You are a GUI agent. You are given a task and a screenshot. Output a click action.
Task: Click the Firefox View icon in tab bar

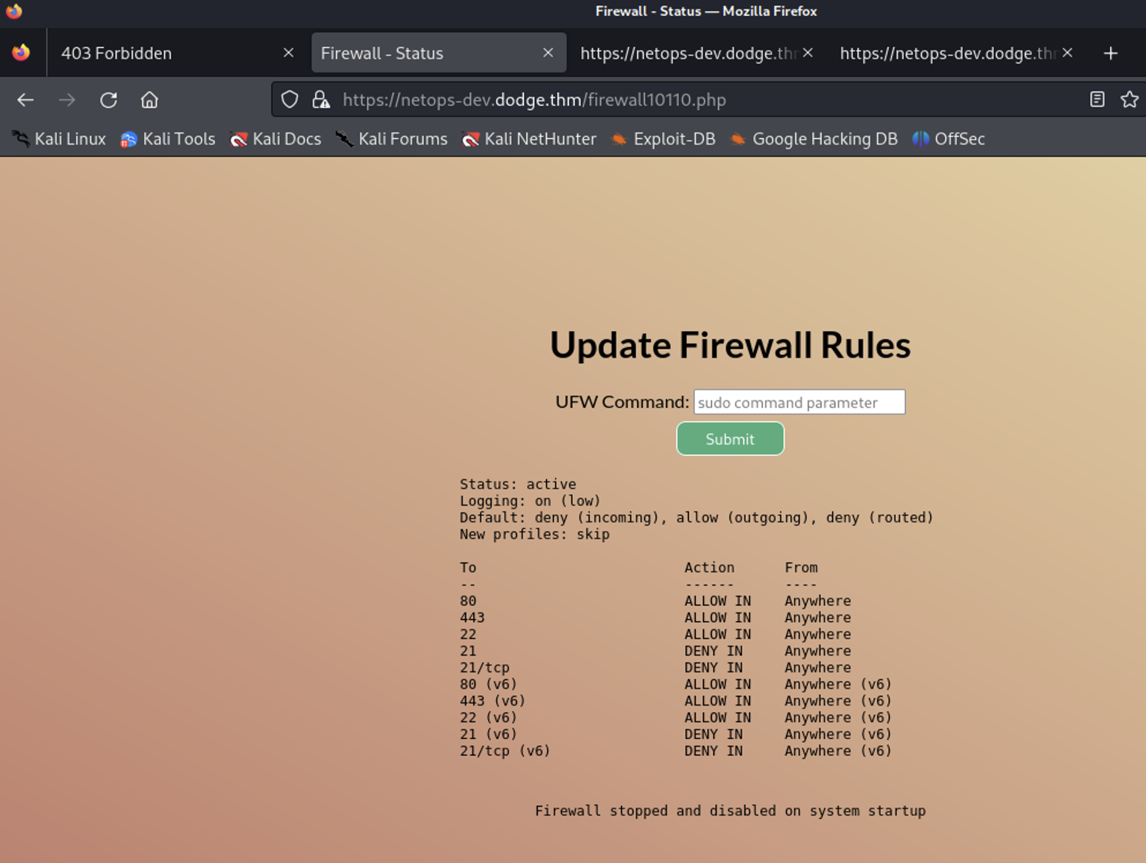(21, 53)
